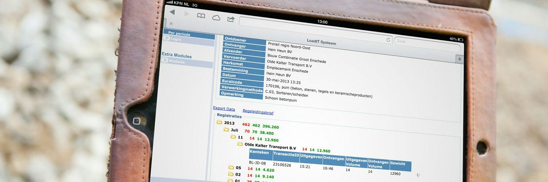
Task: Tap the LoadIT Systeem address bar
Action: [316, 31]
